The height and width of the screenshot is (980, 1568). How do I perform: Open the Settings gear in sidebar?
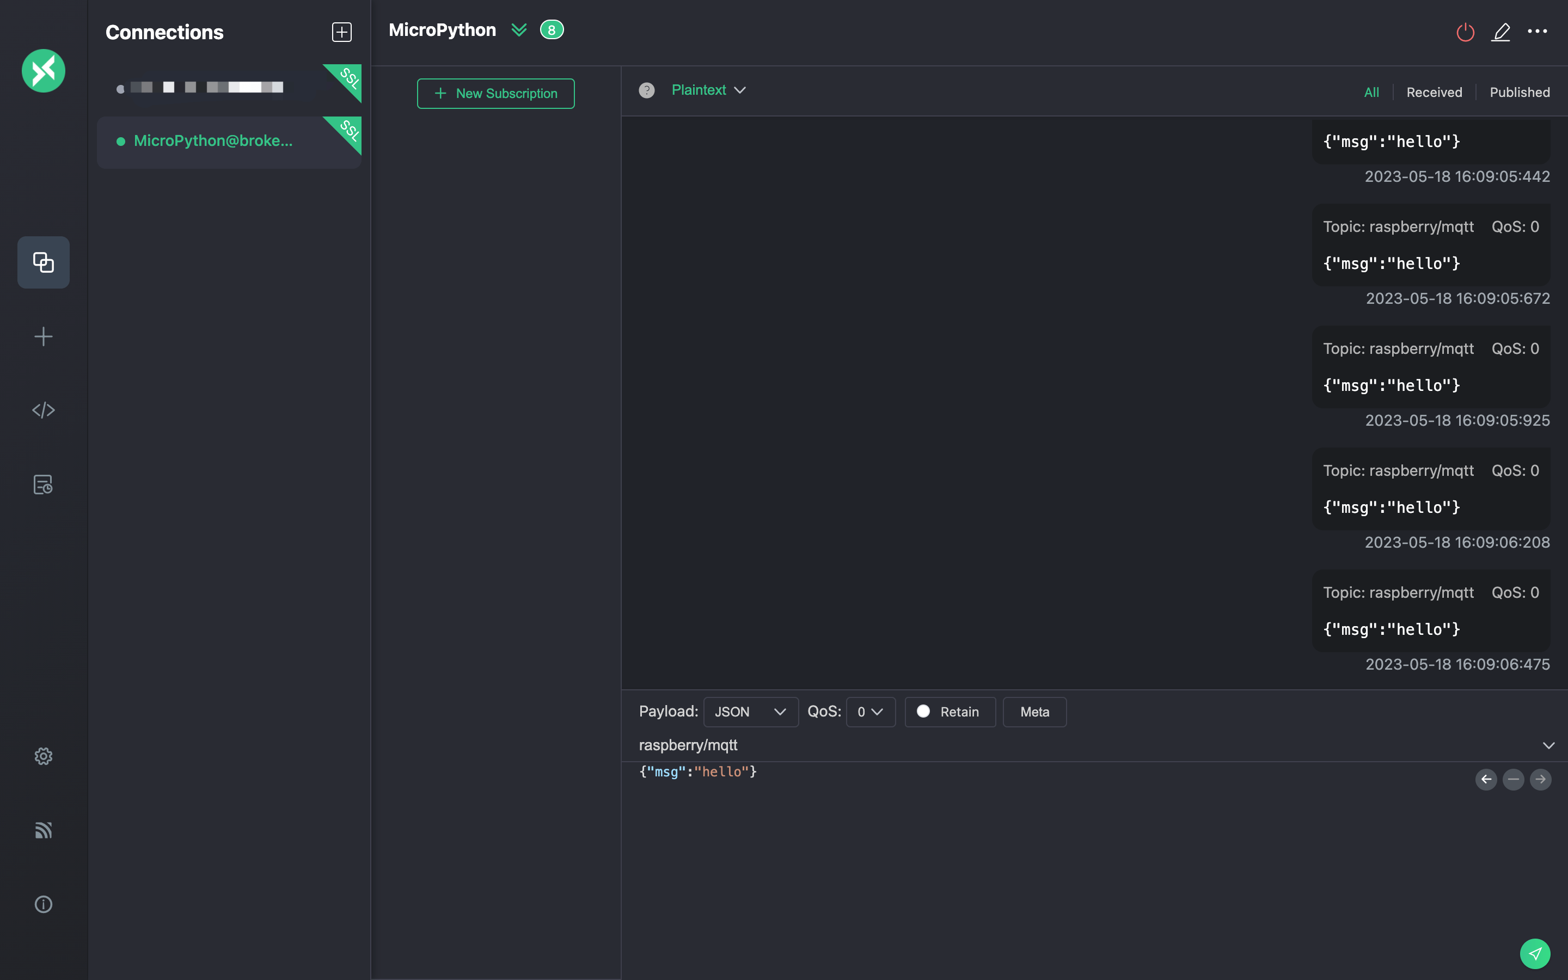coord(44,756)
